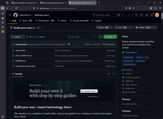Select the programming topic tag
Screen dimensions: 163x119
click(x=128, y=58)
